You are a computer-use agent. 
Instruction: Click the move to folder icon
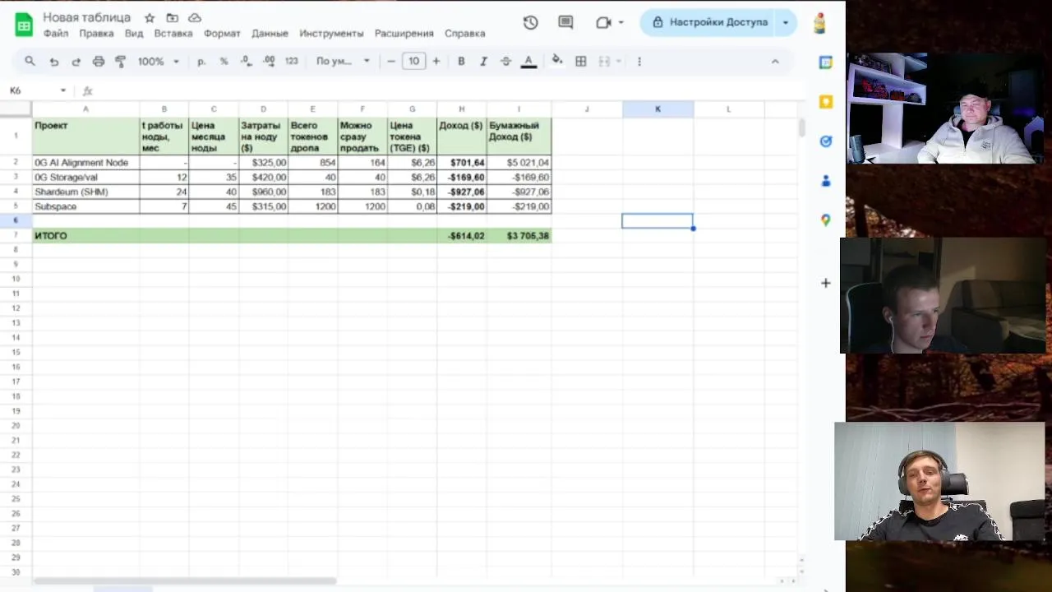click(172, 18)
